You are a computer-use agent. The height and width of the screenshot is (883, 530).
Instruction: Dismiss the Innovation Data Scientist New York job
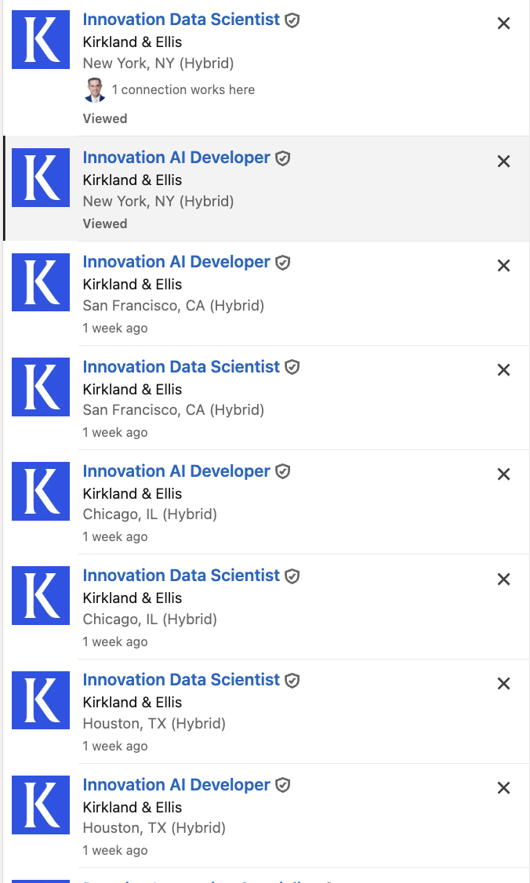pyautogui.click(x=503, y=24)
